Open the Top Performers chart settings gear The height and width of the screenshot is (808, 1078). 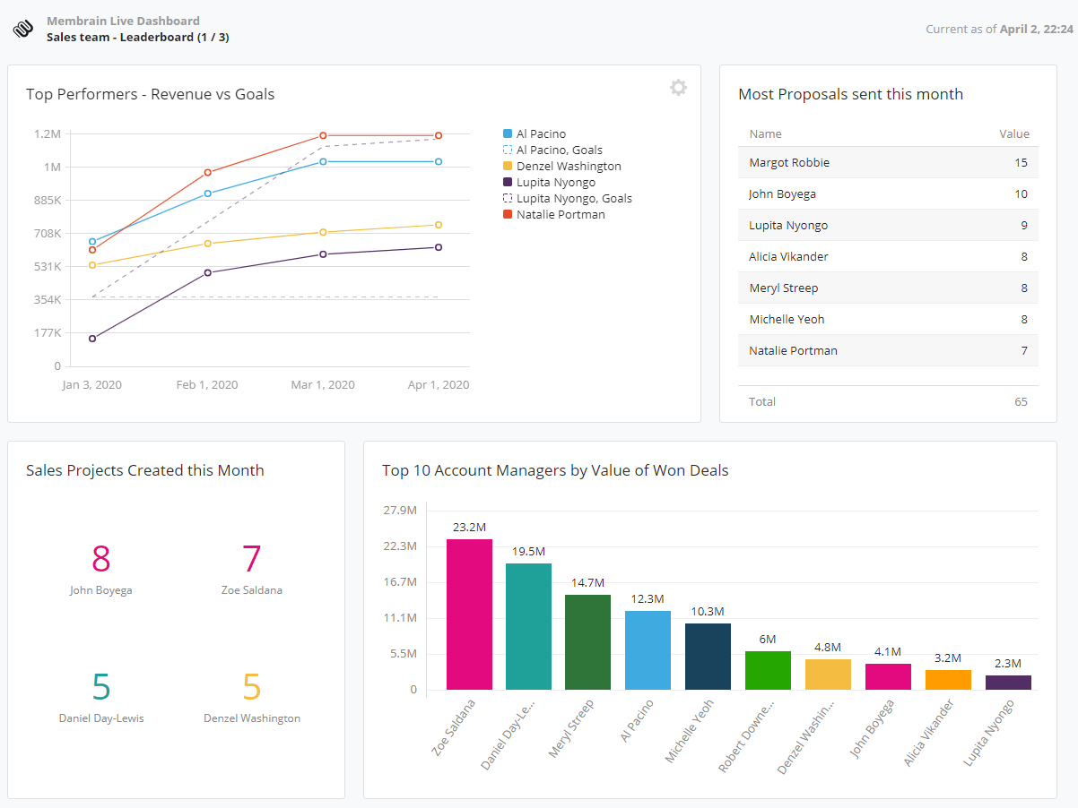tap(678, 87)
